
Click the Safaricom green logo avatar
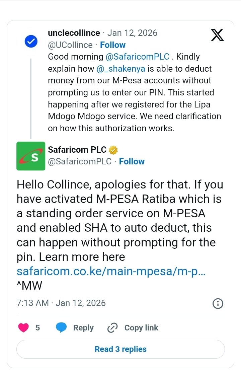click(x=31, y=156)
